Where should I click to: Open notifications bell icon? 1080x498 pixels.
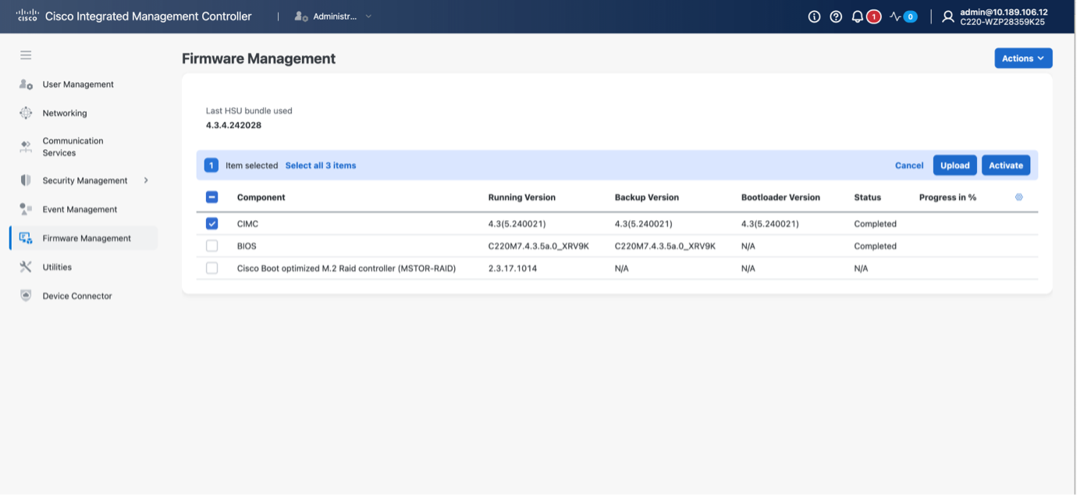(858, 16)
